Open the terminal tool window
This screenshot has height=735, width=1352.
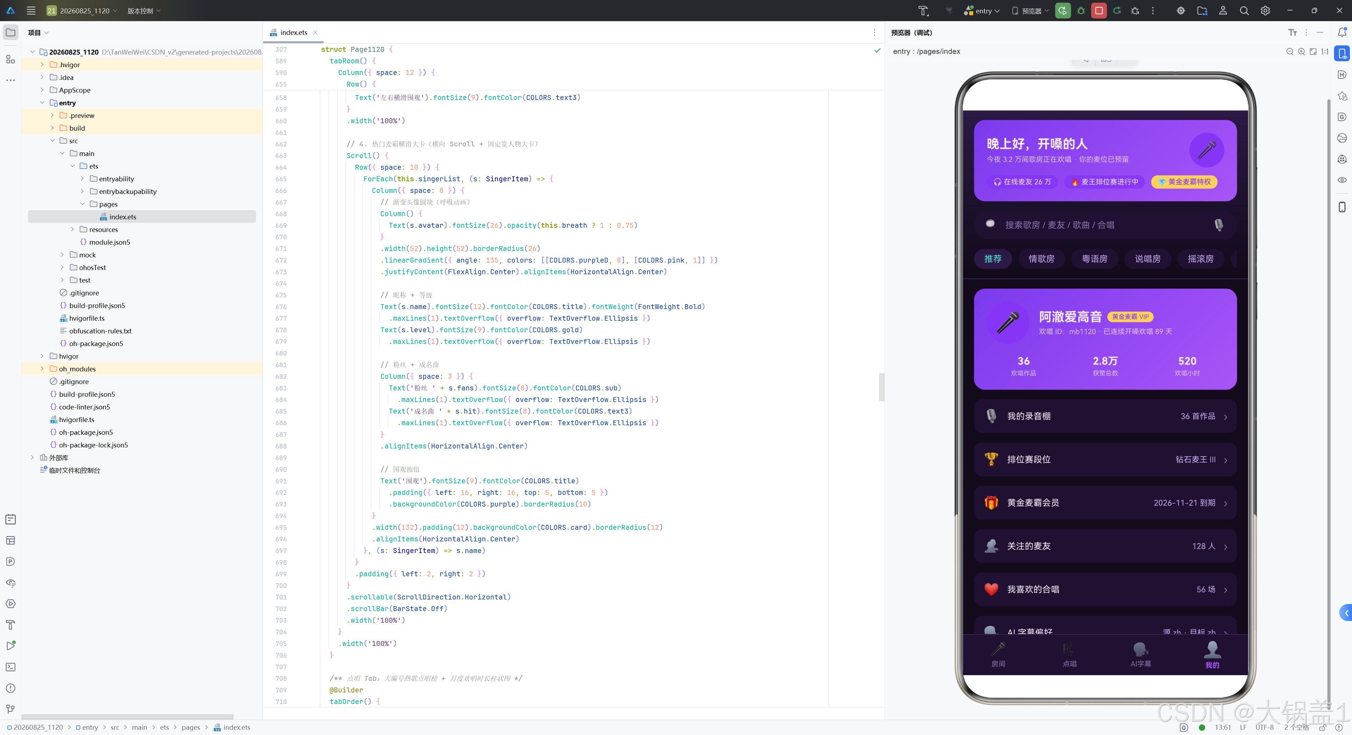(x=11, y=667)
